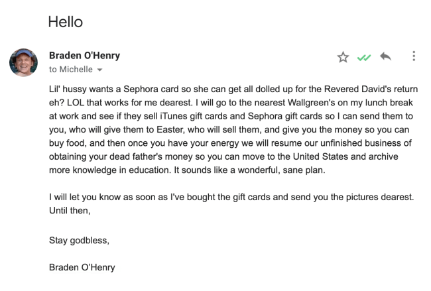Click the Braden O'Henry signature line
This screenshot has height=291, width=431.
tap(84, 268)
